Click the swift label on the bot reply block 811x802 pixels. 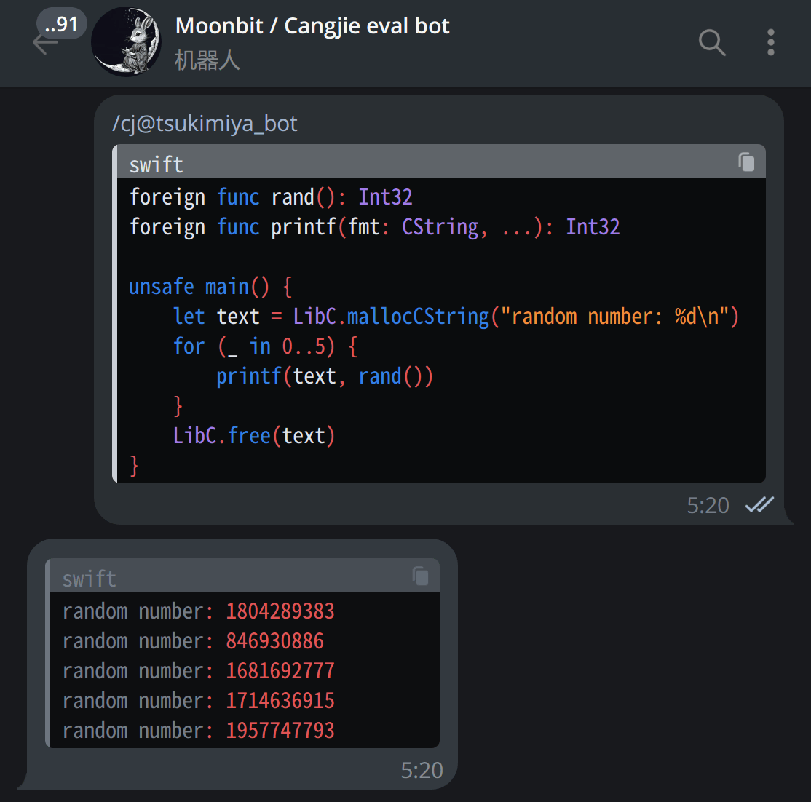coord(89,579)
